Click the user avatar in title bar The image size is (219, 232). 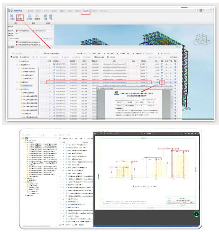pyautogui.click(x=197, y=10)
